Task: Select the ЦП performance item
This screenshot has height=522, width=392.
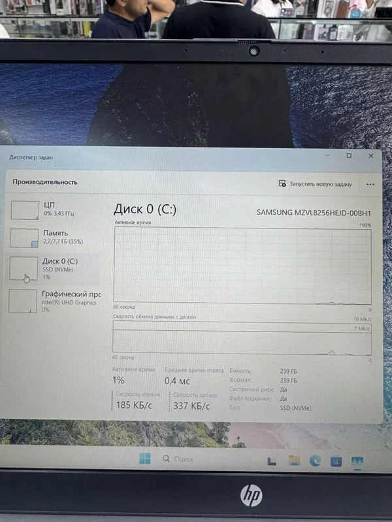Action: pos(54,209)
